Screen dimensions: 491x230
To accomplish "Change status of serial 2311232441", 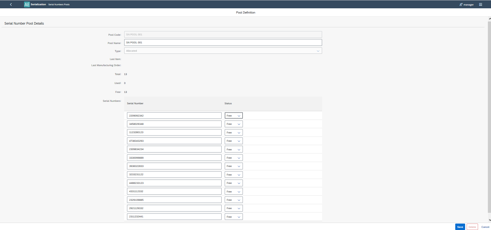I will point(234,217).
